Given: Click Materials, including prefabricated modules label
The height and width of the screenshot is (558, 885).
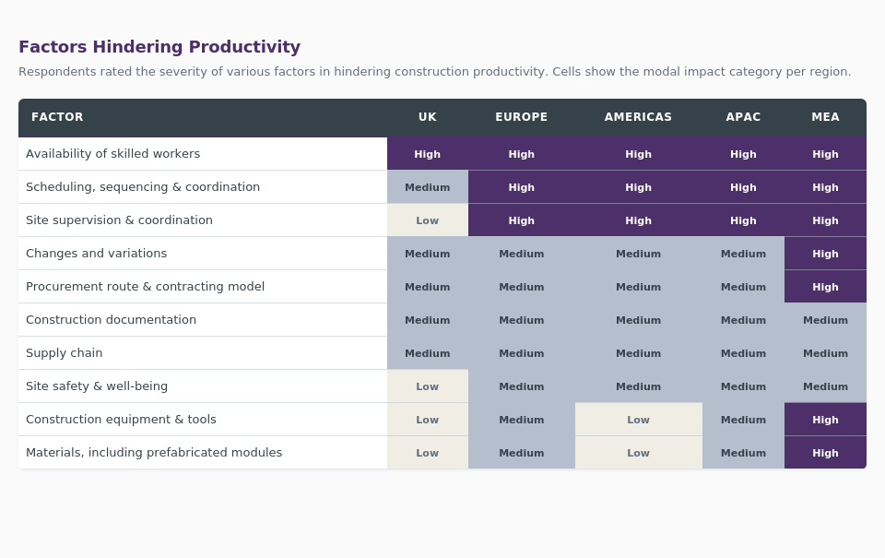Looking at the screenshot, I should coord(154,453).
